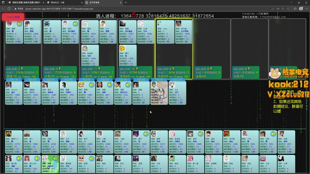Click the avatar on the Just candidate card
This screenshot has height=174, width=310.
coord(172,85)
